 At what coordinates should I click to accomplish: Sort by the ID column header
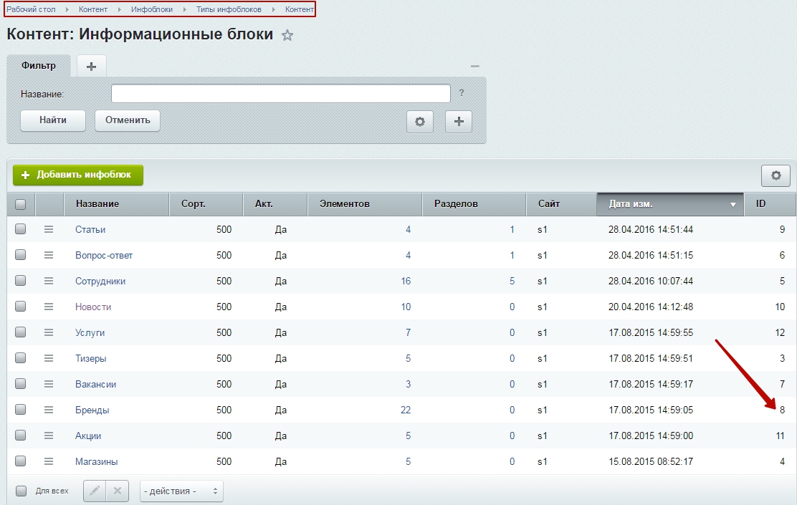[768, 204]
